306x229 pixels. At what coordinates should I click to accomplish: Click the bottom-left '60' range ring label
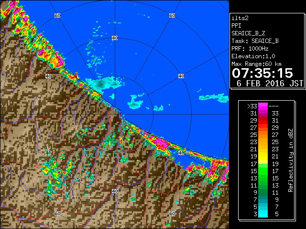click(57, 213)
